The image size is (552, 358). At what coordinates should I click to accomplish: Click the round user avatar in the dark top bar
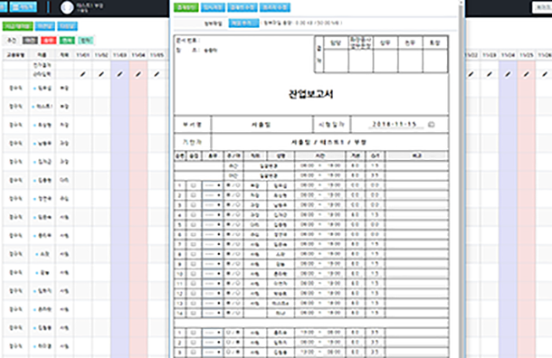67,7
